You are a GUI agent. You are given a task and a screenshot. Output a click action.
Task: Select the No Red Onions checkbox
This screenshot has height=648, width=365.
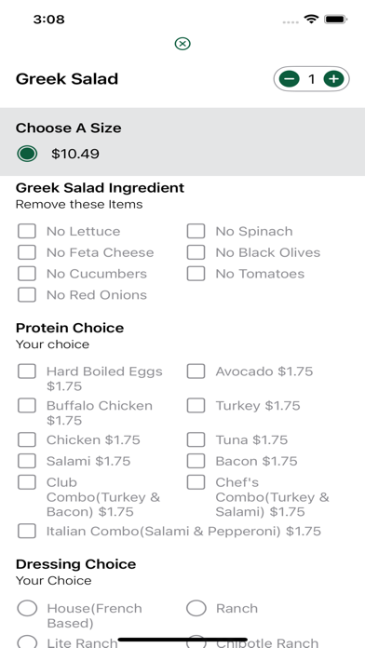point(27,294)
